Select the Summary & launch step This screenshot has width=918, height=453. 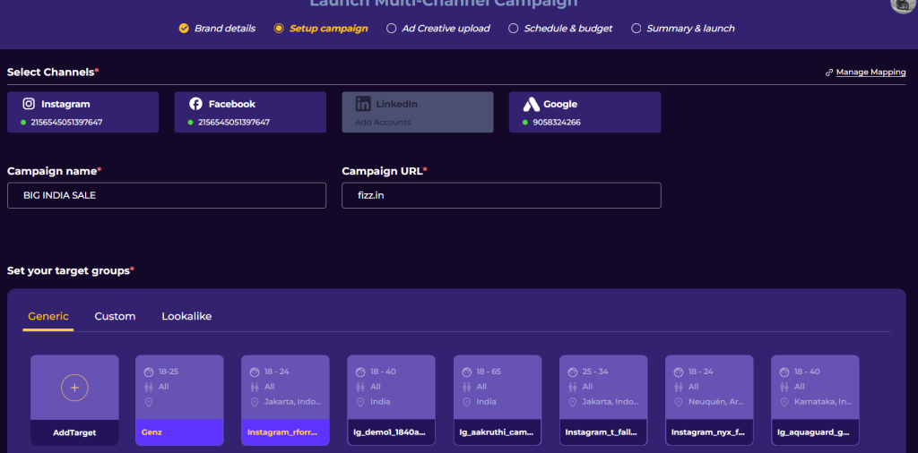pyautogui.click(x=690, y=29)
